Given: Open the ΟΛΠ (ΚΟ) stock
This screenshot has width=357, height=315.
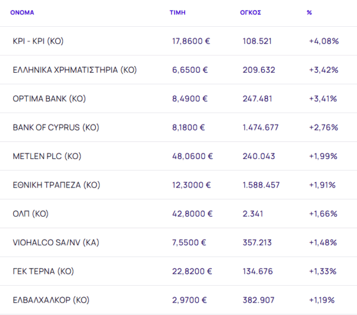Looking at the screenshot, I should (30, 214).
